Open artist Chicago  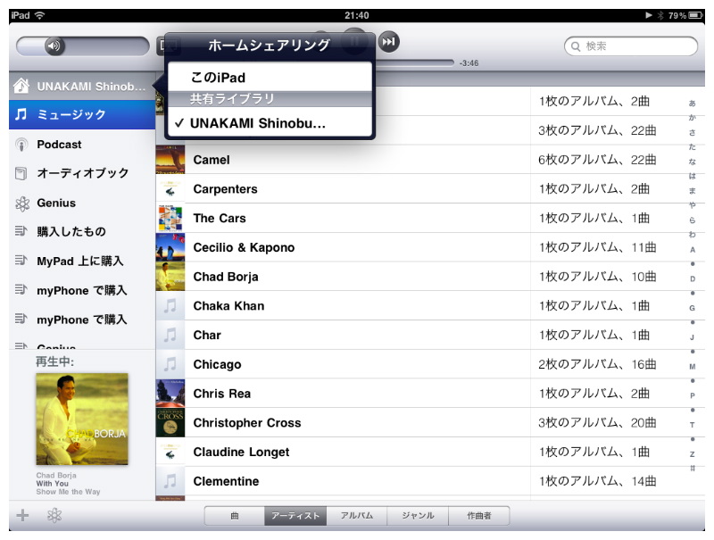430,364
